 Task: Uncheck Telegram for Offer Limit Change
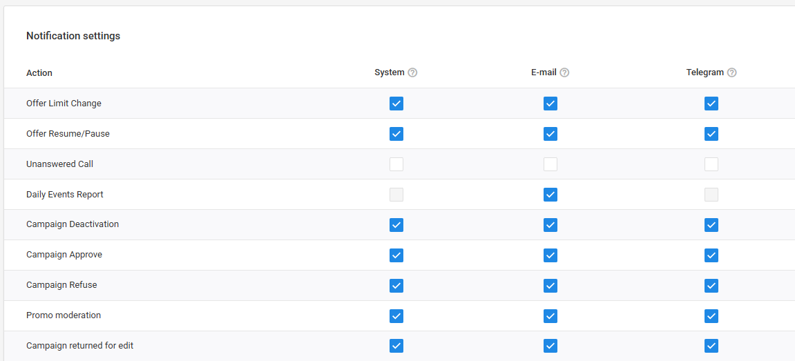pos(711,104)
